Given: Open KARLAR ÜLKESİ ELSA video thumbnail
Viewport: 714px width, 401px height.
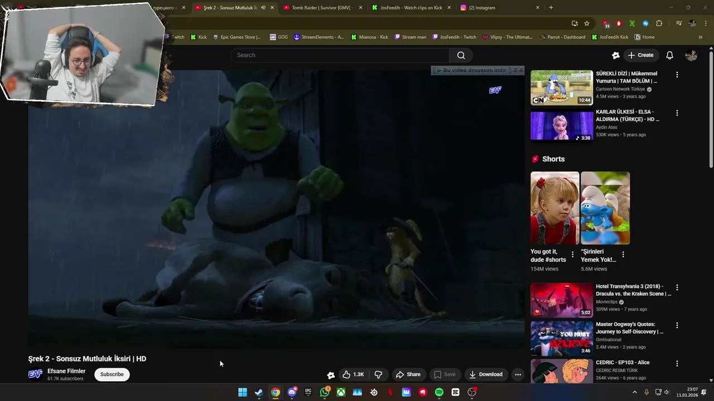Looking at the screenshot, I should click(x=562, y=126).
